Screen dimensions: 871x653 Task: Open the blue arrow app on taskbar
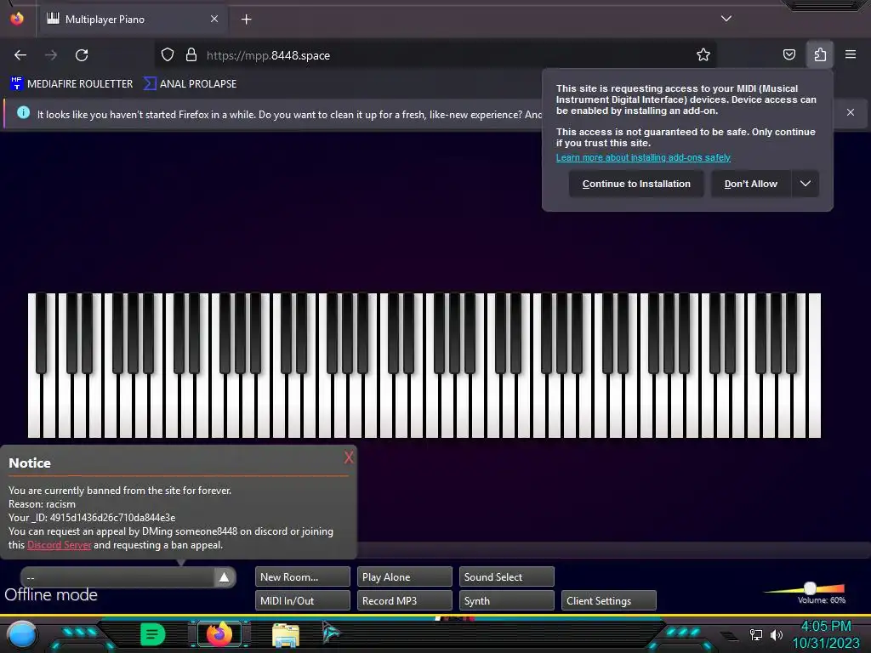[x=332, y=633]
